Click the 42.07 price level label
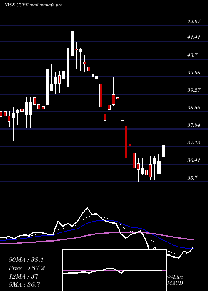208x291 pixels. [x=194, y=22]
